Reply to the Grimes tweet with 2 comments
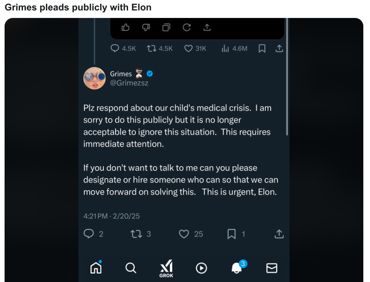The height and width of the screenshot is (282, 370). coord(93,234)
